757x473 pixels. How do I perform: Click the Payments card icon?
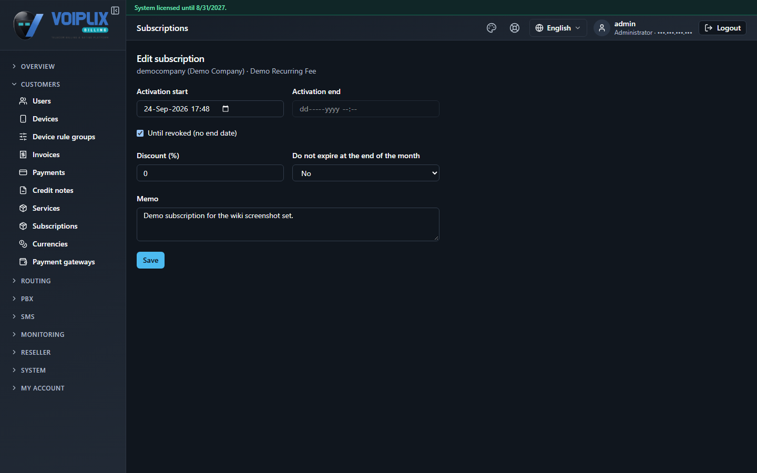(x=23, y=172)
